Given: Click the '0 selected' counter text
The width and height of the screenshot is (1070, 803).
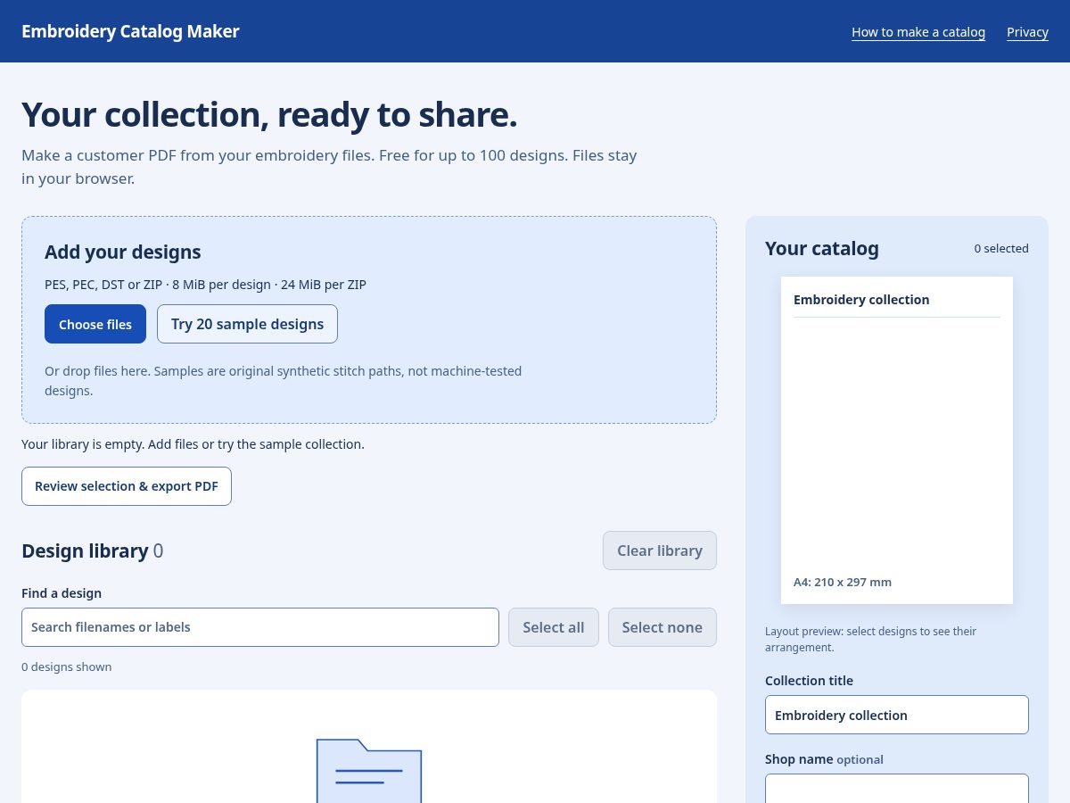Looking at the screenshot, I should pos(1001,249).
